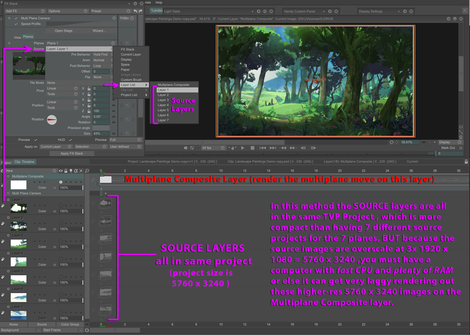This screenshot has width=470, height=335.
Task: Click the Position Z value field 100
Action: [x=101, y=111]
